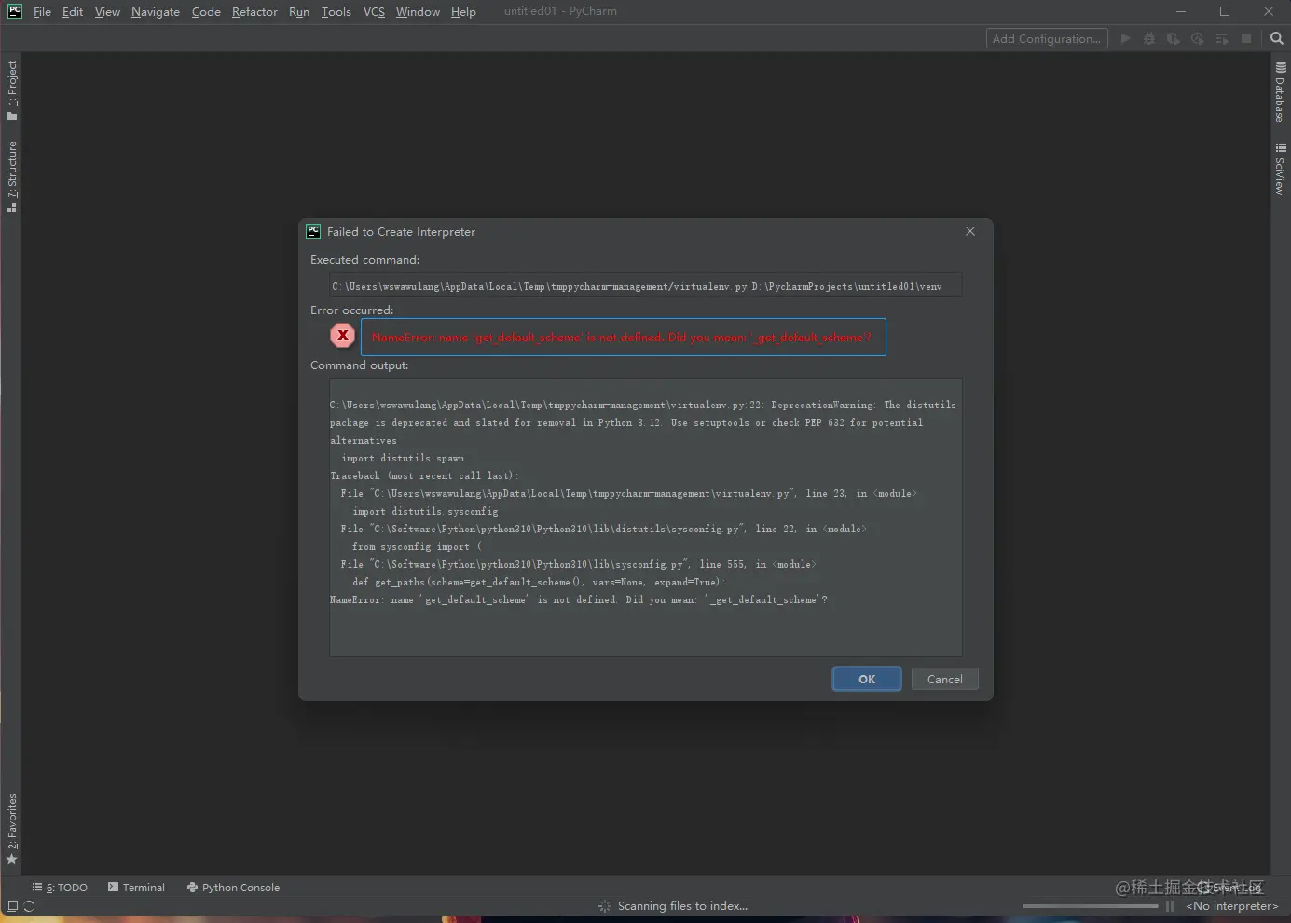Click the Debug bug icon
Screen dimensions: 1291x923
(1149, 38)
